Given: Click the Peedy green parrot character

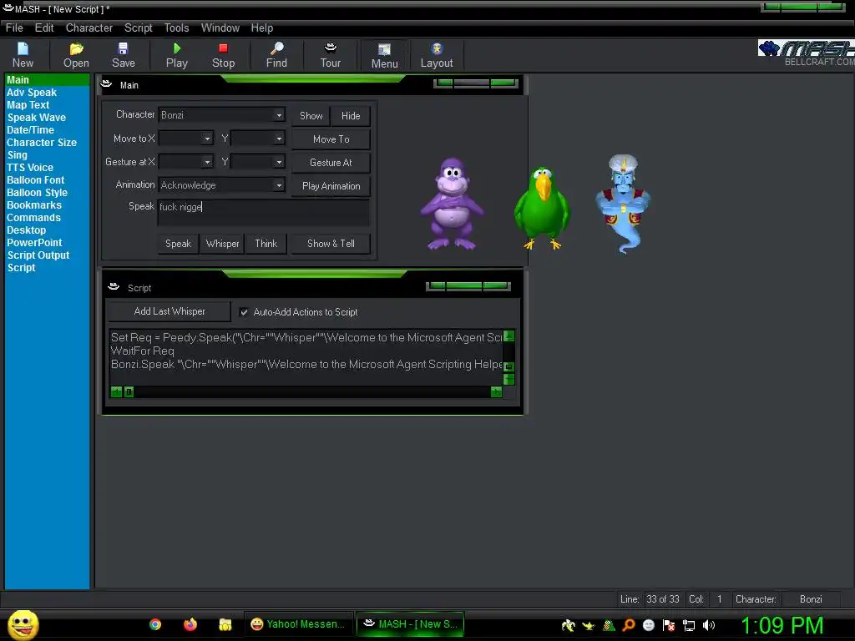Looking at the screenshot, I should coord(542,208).
